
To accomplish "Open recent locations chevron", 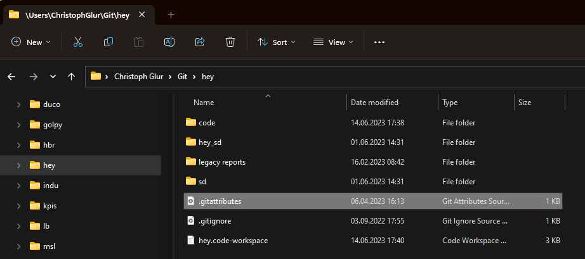I will click(53, 77).
